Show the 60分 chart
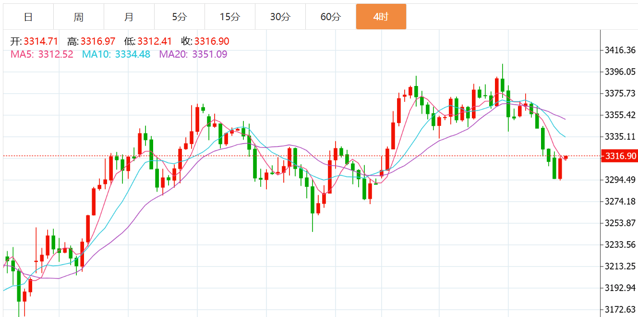 (x=330, y=17)
